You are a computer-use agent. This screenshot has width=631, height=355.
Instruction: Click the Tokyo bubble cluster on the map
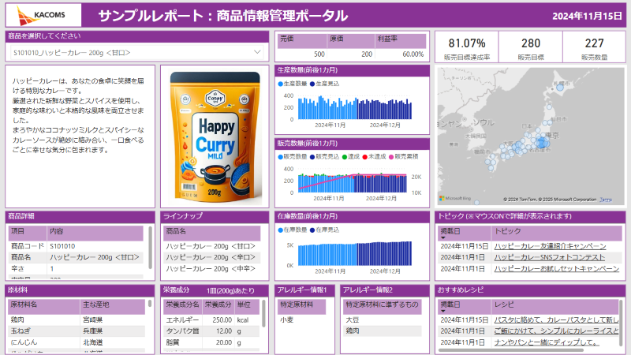(x=542, y=142)
